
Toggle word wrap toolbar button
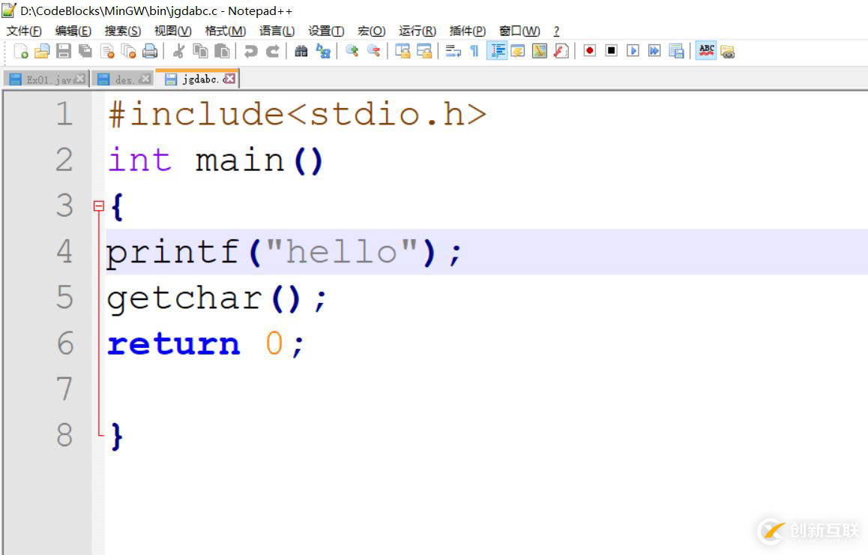453,52
